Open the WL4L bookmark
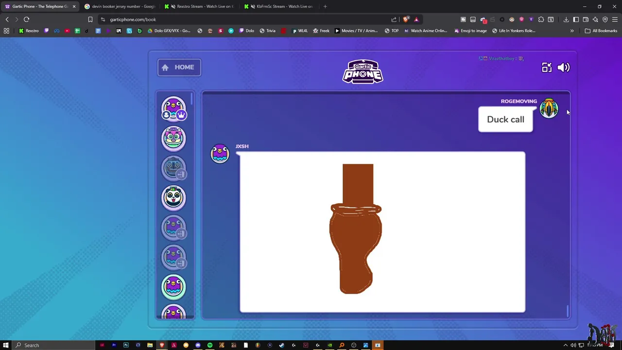The width and height of the screenshot is (622, 350). [x=300, y=31]
